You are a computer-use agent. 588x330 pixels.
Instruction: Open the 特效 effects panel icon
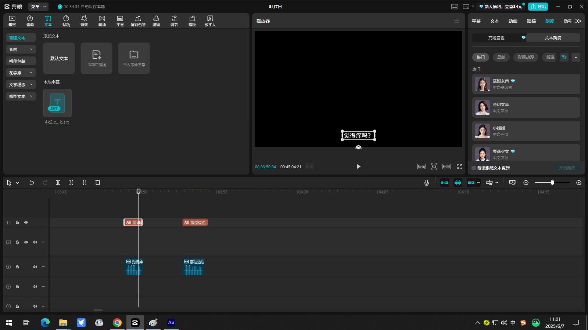(84, 21)
